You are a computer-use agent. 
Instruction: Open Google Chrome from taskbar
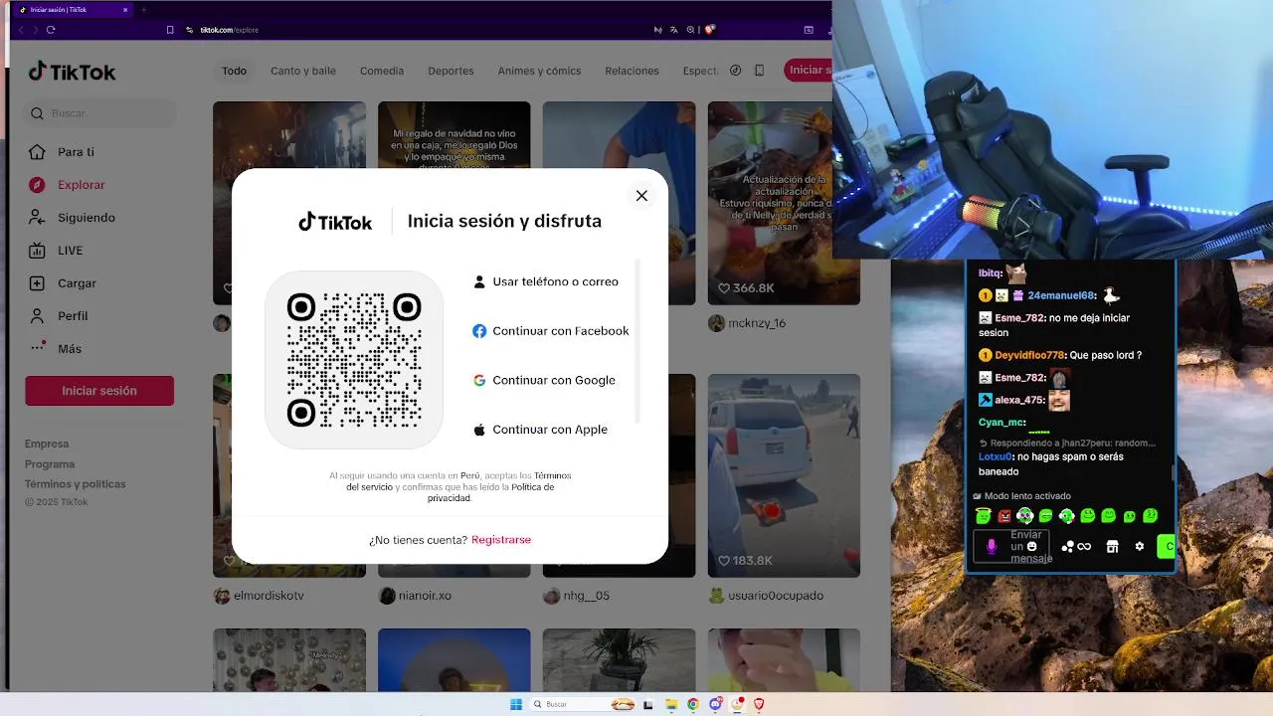693,704
